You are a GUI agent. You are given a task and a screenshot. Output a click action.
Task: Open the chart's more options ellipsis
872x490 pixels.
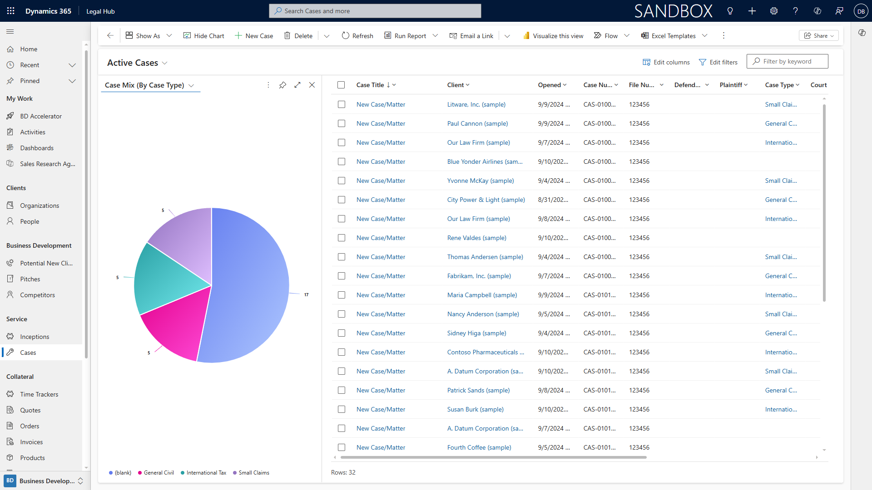[268, 85]
